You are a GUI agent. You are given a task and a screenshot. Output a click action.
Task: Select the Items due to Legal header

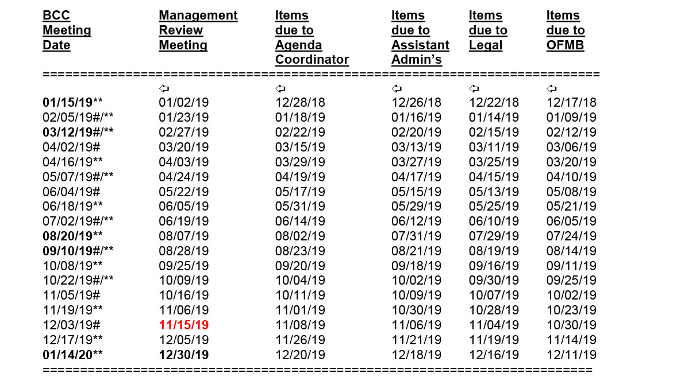click(x=488, y=30)
